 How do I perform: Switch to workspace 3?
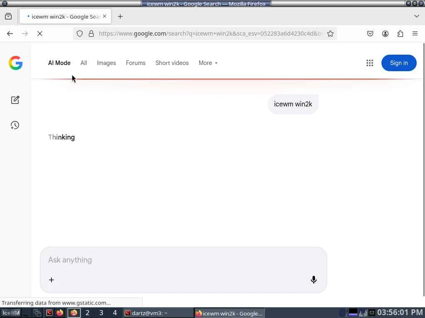click(x=101, y=313)
